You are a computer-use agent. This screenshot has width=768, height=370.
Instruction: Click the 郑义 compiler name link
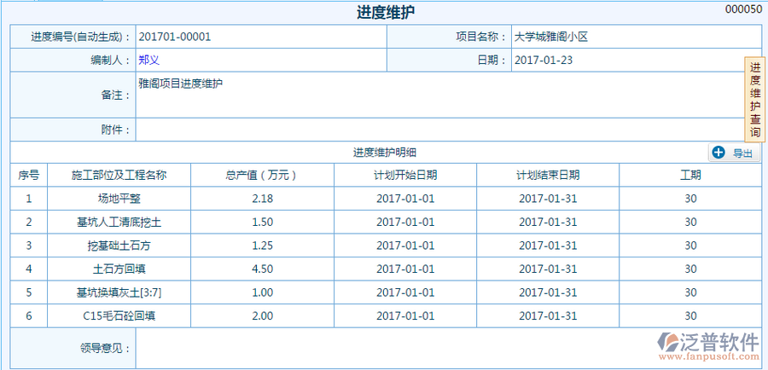(x=149, y=61)
